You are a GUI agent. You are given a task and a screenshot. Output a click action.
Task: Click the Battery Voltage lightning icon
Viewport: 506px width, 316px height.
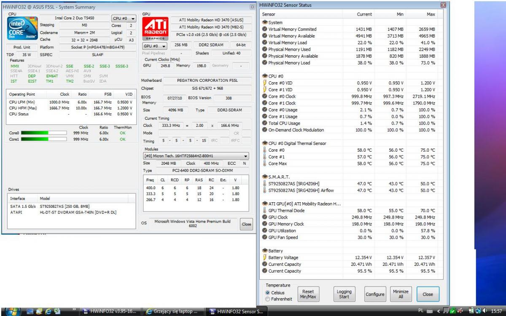pyautogui.click(x=265, y=258)
